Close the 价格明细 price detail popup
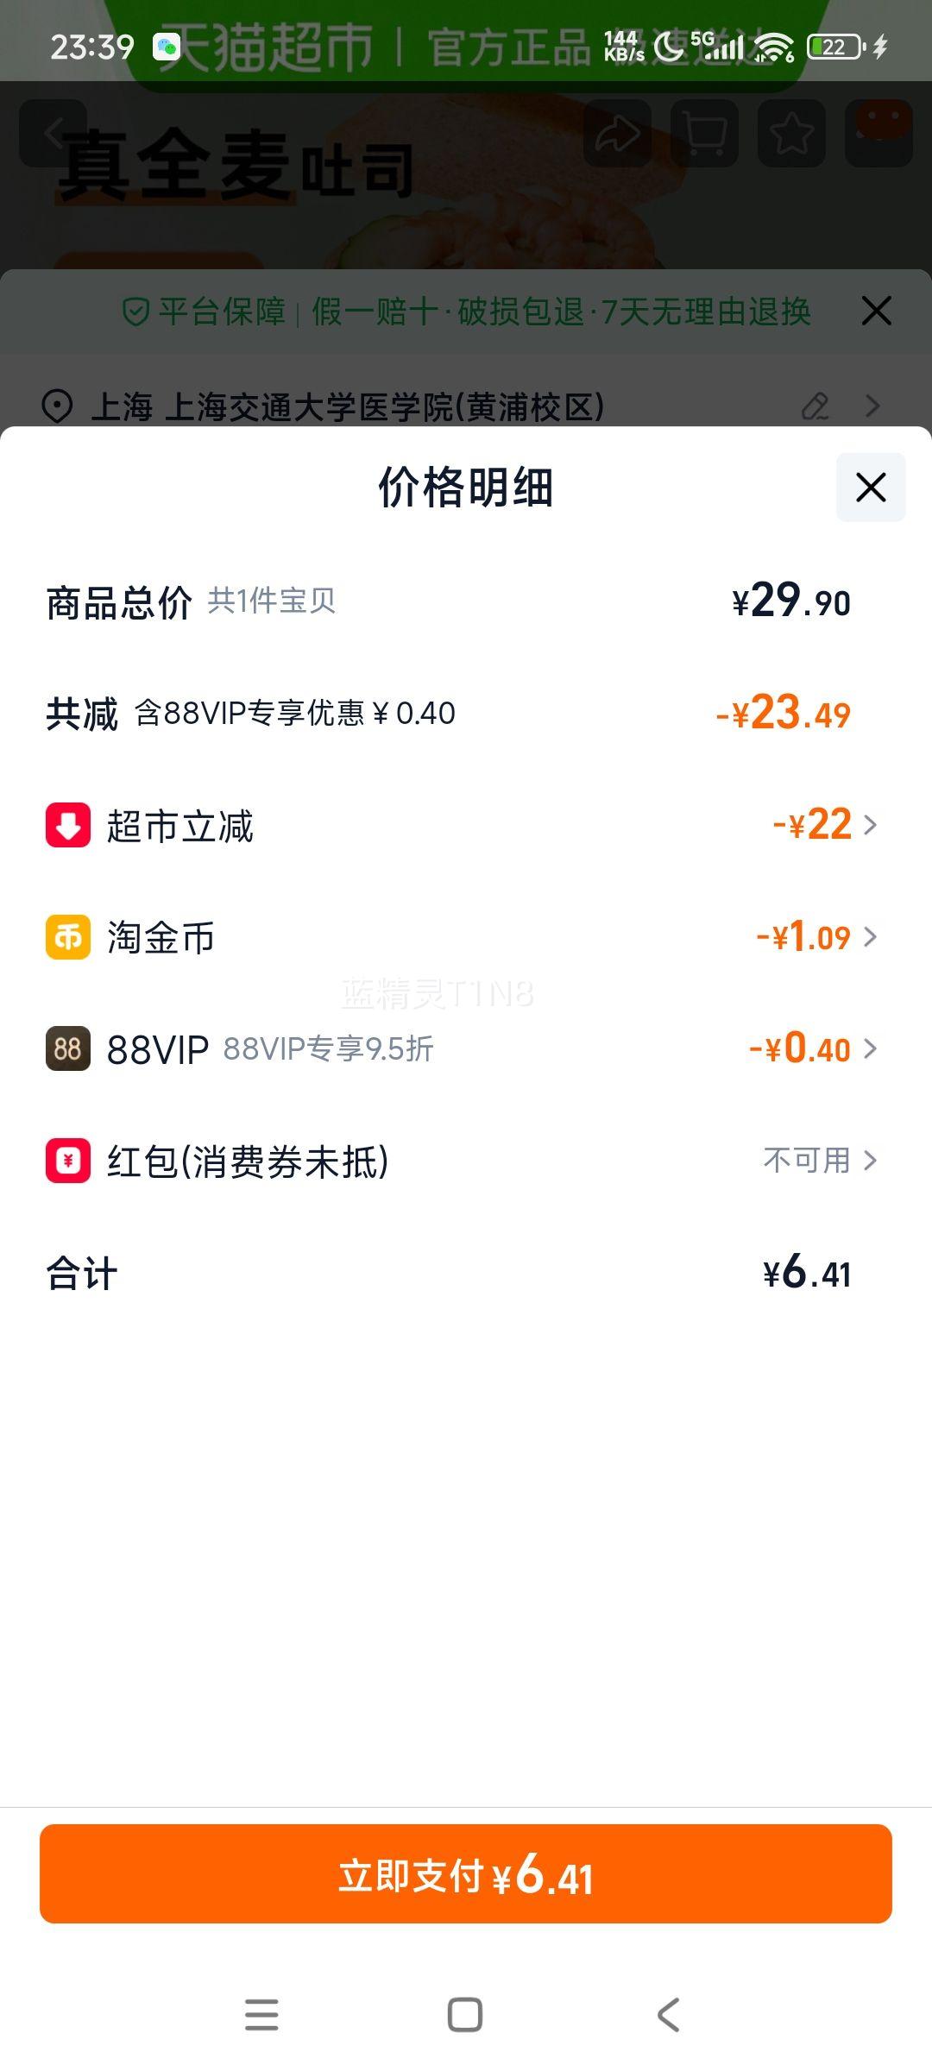932x2071 pixels. pos(870,488)
